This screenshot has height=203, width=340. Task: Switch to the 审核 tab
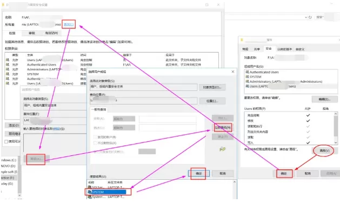[x=32, y=33]
